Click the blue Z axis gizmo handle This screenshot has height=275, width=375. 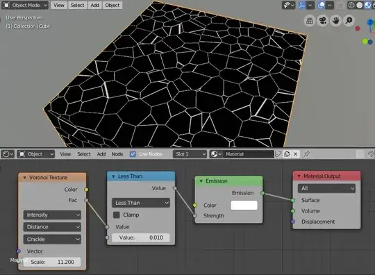click(x=370, y=22)
